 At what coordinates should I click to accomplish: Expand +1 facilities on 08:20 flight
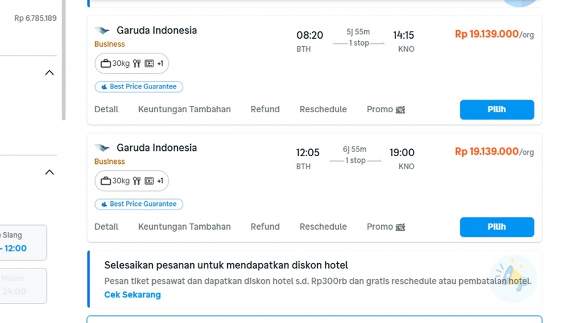pos(160,64)
